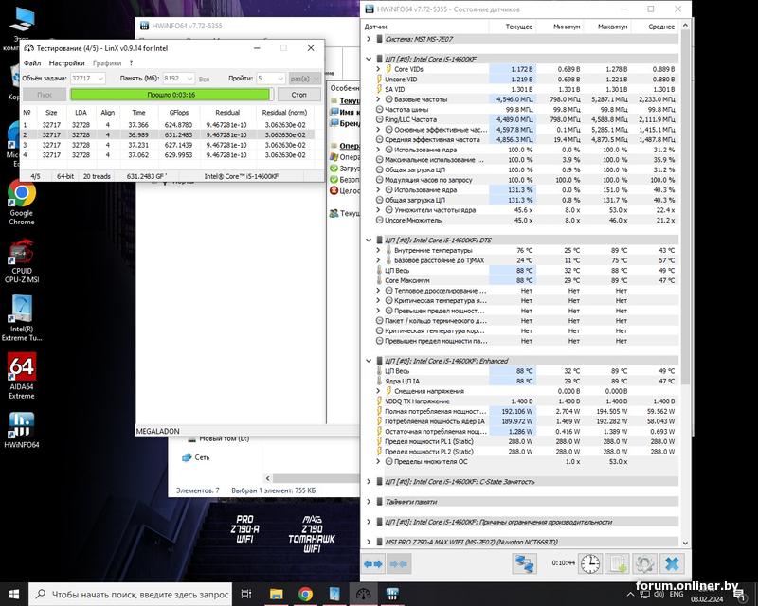Click HWiNFO network remote monitoring icon

tap(524, 563)
